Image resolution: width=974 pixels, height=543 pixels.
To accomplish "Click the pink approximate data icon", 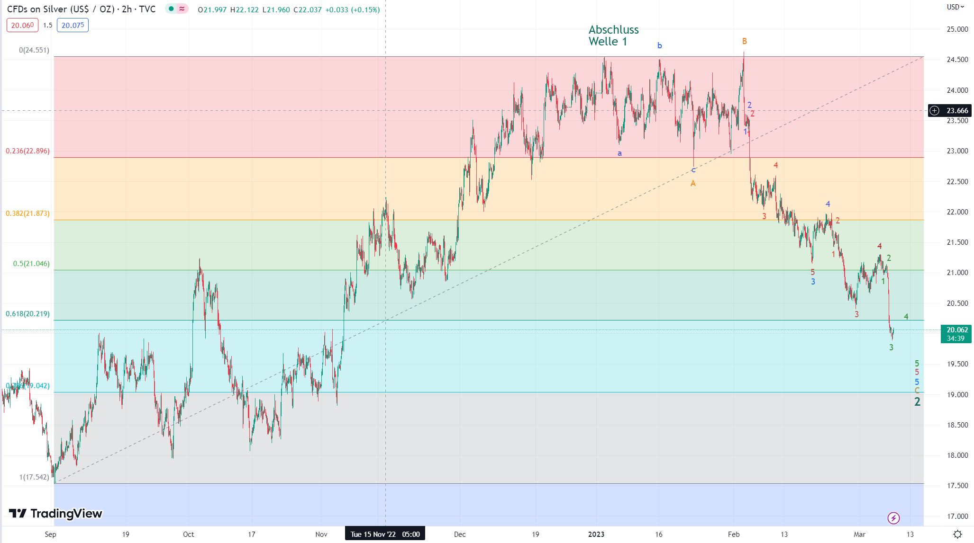I will coord(182,9).
